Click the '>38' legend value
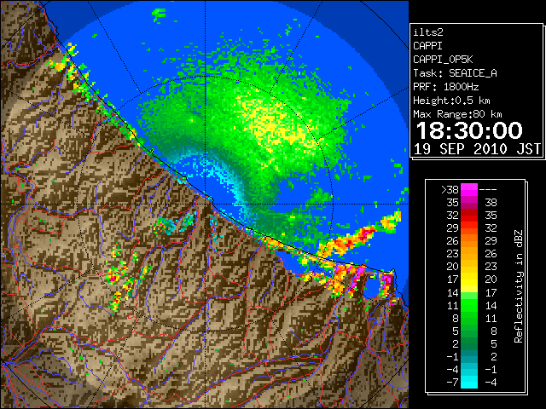The height and width of the screenshot is (409, 546). click(x=450, y=190)
